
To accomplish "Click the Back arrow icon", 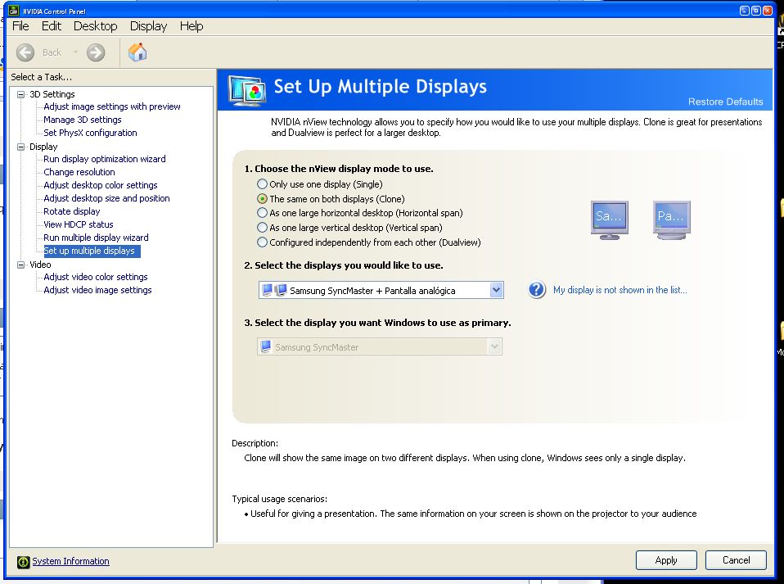I will pyautogui.click(x=25, y=52).
